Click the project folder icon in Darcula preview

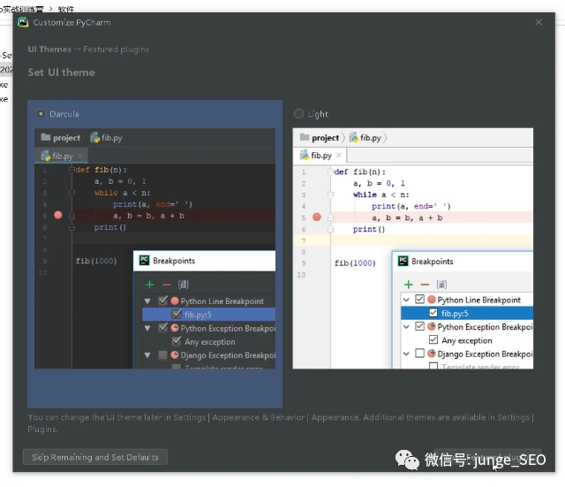click(45, 138)
